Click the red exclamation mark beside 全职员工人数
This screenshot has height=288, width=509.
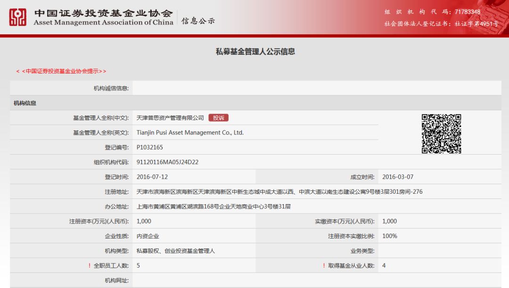click(90, 265)
